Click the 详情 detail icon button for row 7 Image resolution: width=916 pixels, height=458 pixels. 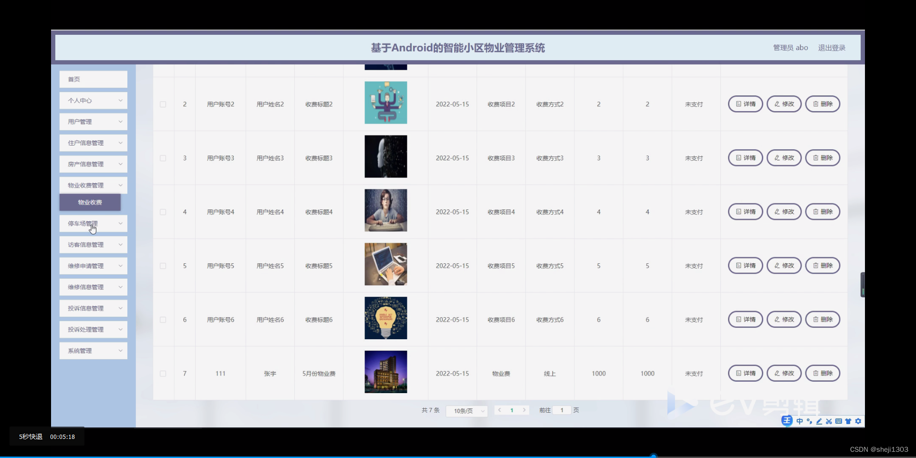coord(745,373)
